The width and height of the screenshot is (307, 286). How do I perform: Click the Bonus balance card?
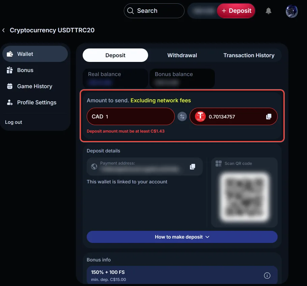pos(182,78)
